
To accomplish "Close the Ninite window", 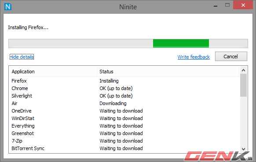I will point(243,5).
